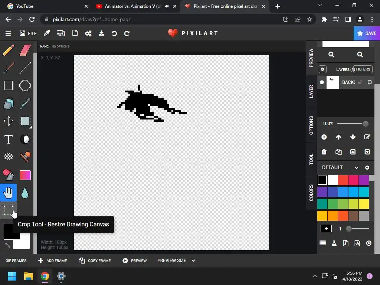380x285 pixels.
Task: Move the layer down
Action: tap(353, 137)
